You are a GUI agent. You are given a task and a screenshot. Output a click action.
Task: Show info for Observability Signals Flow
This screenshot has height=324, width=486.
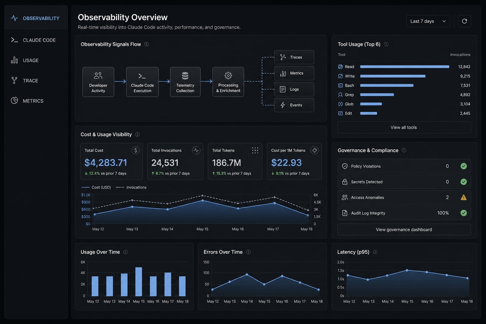(x=146, y=44)
